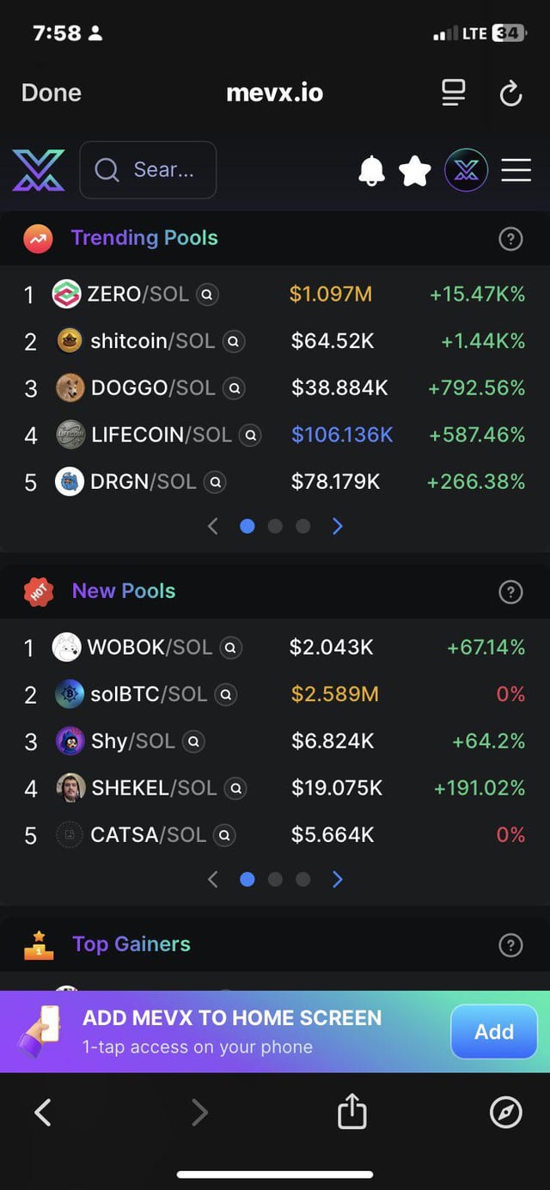The height and width of the screenshot is (1190, 550).
Task: Open in Safari compass icon
Action: pyautogui.click(x=505, y=1113)
